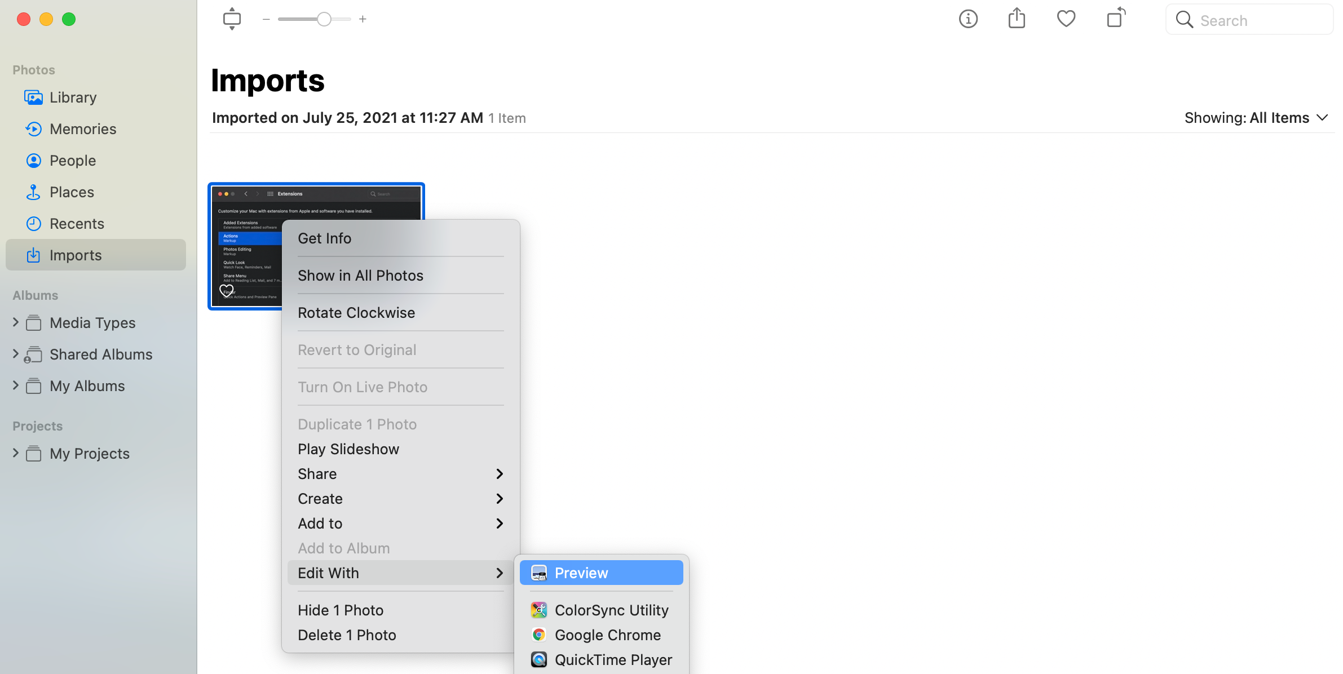Image resolution: width=1343 pixels, height=674 pixels.
Task: Open People in the sidebar
Action: (x=72, y=161)
